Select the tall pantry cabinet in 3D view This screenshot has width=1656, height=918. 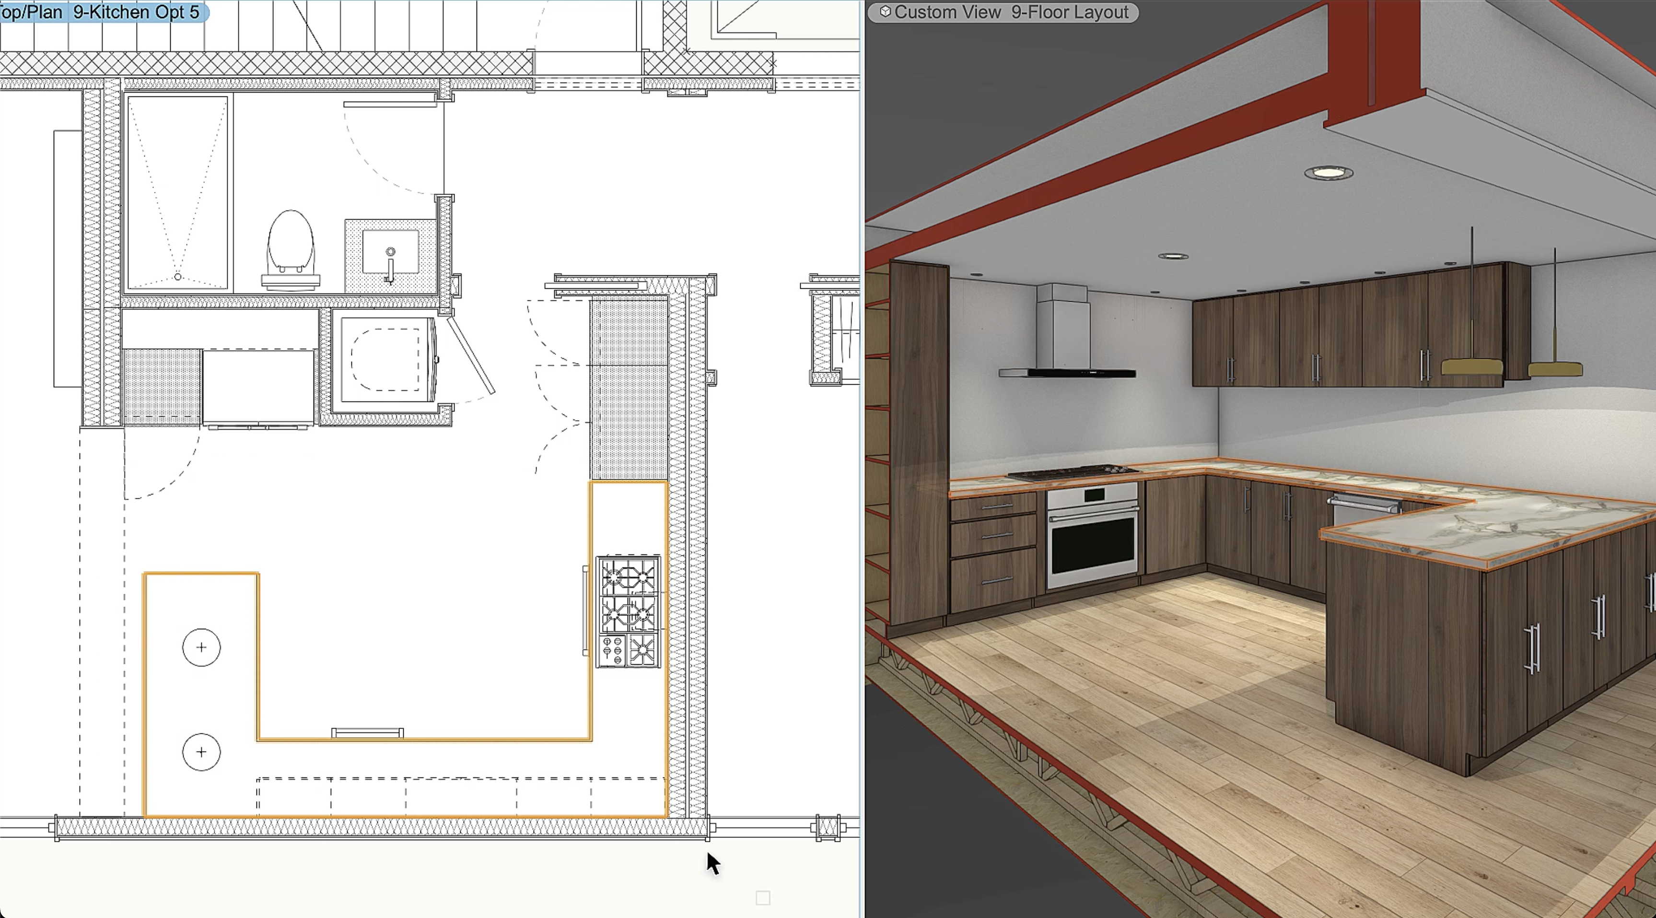coord(918,437)
